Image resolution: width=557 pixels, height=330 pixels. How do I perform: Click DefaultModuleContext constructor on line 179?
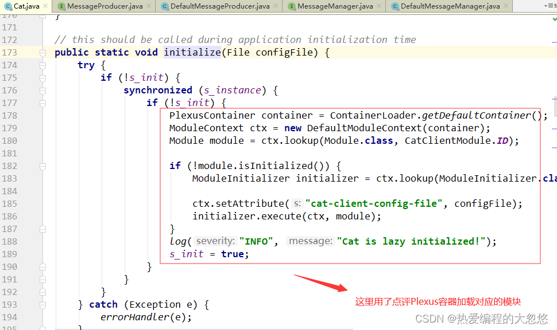366,128
